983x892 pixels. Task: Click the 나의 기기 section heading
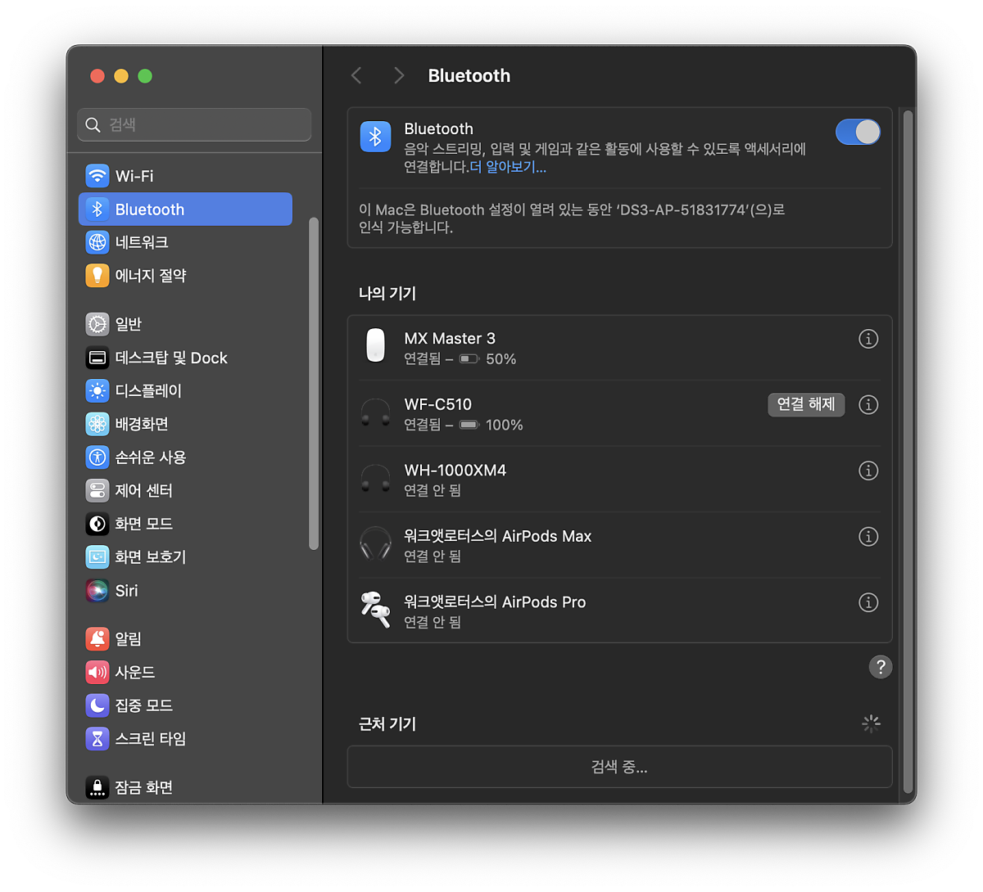[387, 293]
